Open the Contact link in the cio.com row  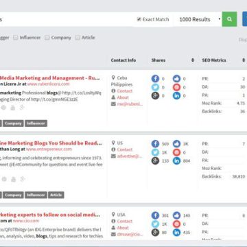click(125, 221)
